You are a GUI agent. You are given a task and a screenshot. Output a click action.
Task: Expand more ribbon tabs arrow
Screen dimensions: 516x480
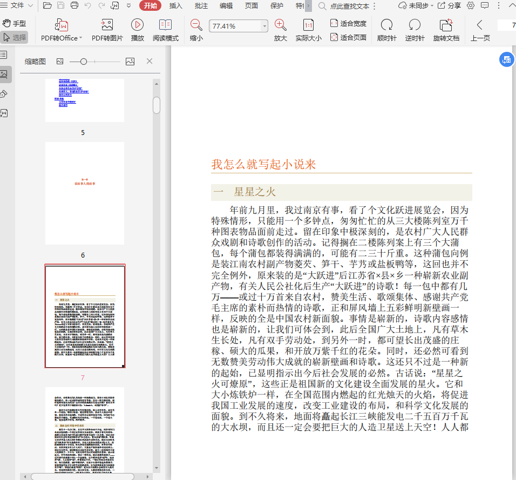click(x=308, y=5)
